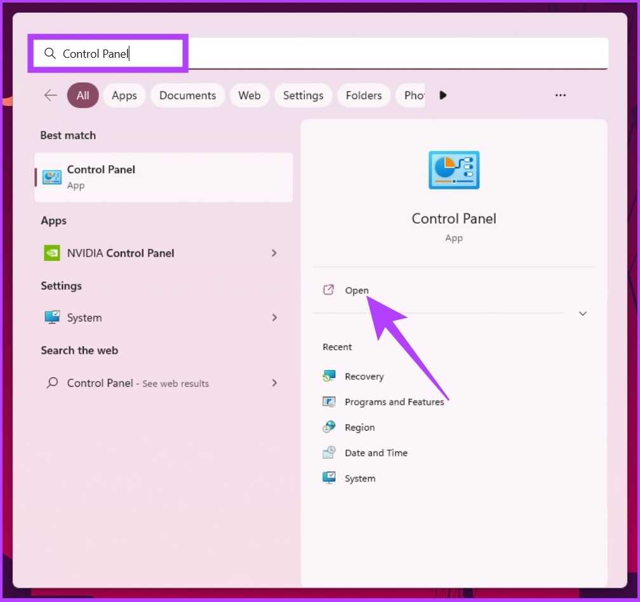Click the Programs and Features icon
The height and width of the screenshot is (602, 640).
pos(329,401)
